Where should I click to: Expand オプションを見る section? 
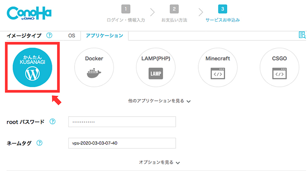point(159,162)
